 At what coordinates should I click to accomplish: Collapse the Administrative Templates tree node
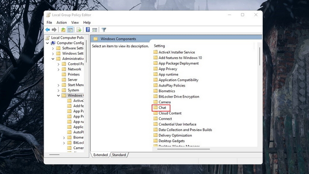pyautogui.click(x=53, y=59)
